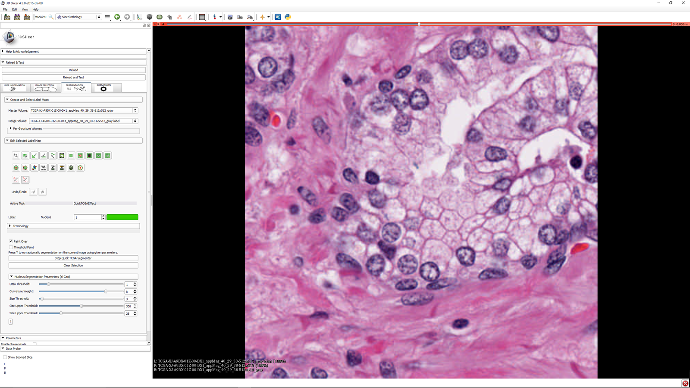690x388 pixels.
Task: Open the DCM DICOM loader from the toolbar
Action: 17,17
